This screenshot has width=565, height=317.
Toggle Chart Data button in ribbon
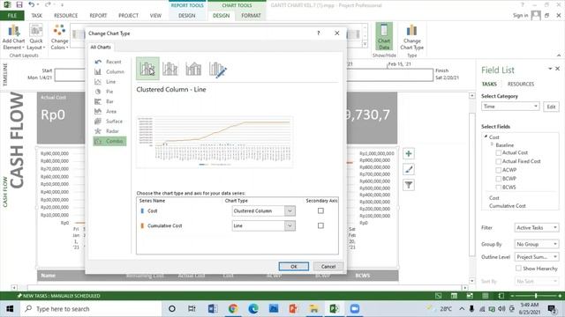pos(384,37)
